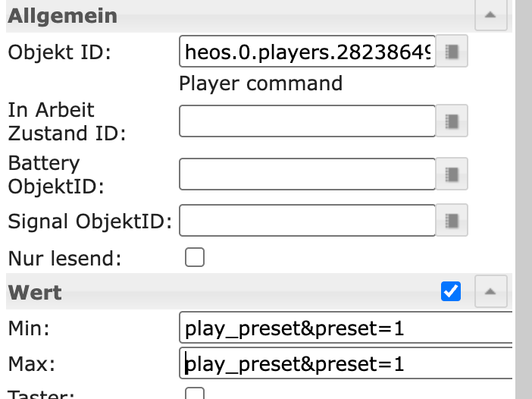Click the Player command description text
Image resolution: width=532 pixels, height=399 pixels.
pyautogui.click(x=261, y=83)
